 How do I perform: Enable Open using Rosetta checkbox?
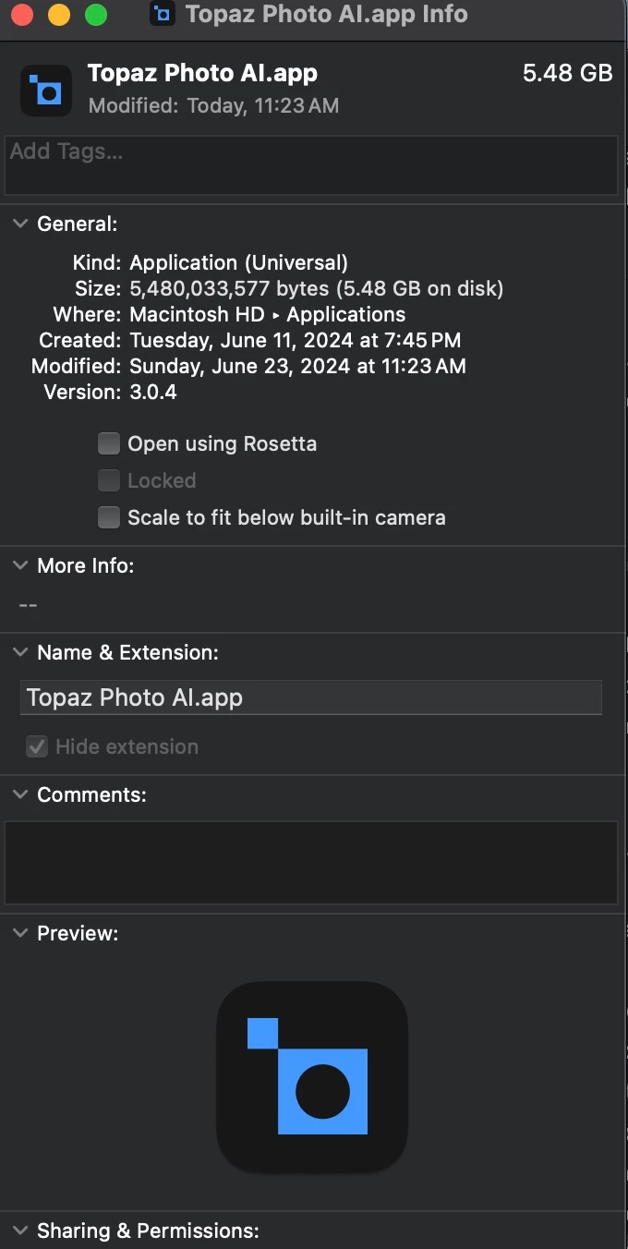tap(109, 444)
